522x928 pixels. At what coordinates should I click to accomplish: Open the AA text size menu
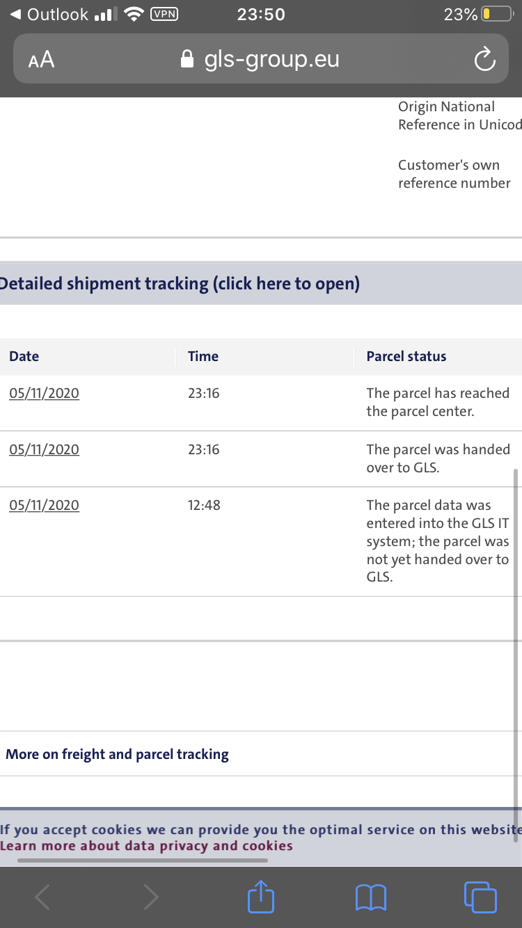(41, 60)
